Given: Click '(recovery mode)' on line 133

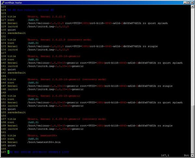Looking at the screenshot, I should tap(79, 40).
